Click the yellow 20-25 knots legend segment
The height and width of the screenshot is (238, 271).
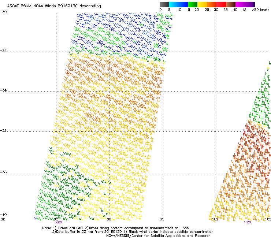click(x=202, y=4)
